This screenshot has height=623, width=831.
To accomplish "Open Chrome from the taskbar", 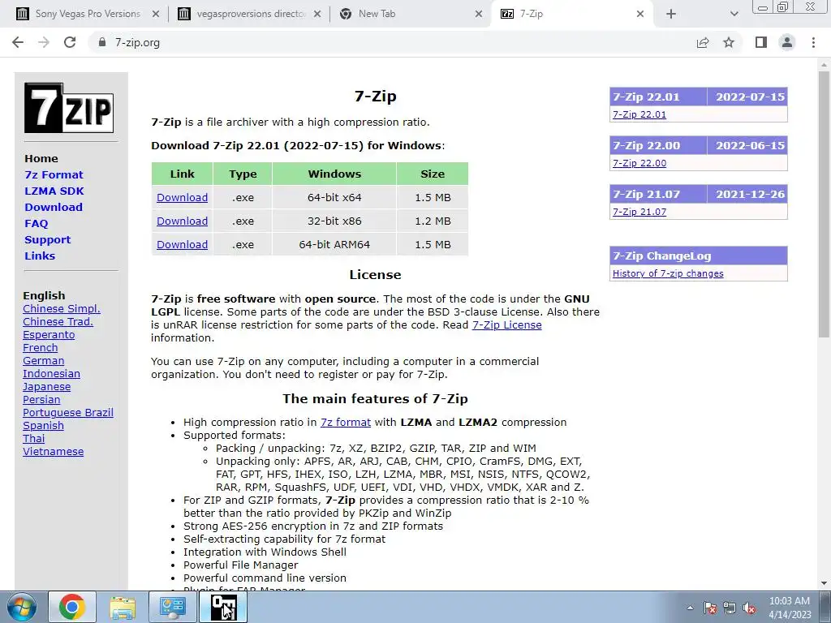I will pos(72,607).
